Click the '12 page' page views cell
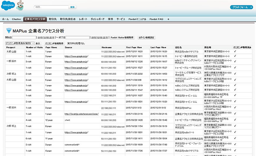 (x=49, y=120)
